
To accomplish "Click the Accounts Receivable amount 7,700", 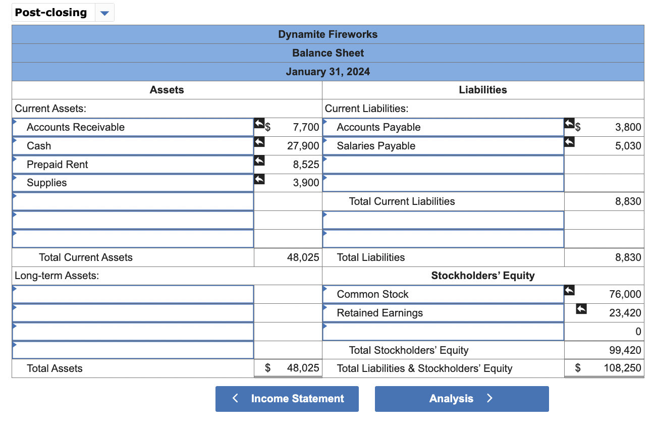I will click(x=306, y=127).
